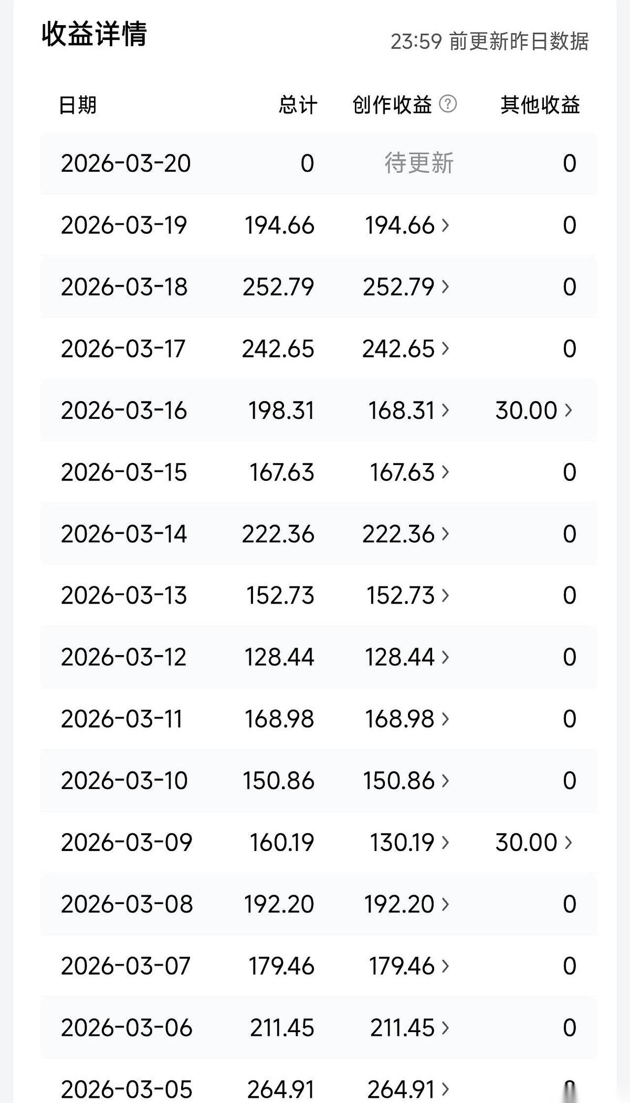Open 30.00 other income on 2026-03-16
The width and height of the screenshot is (630, 1103).
(x=533, y=411)
